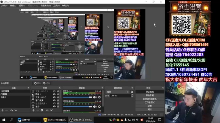Open the 工具(T) menu
Screen dimensions: 220x123
(56, 5)
